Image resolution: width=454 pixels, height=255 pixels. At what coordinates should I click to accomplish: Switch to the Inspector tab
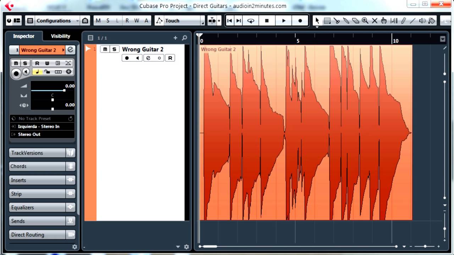24,36
